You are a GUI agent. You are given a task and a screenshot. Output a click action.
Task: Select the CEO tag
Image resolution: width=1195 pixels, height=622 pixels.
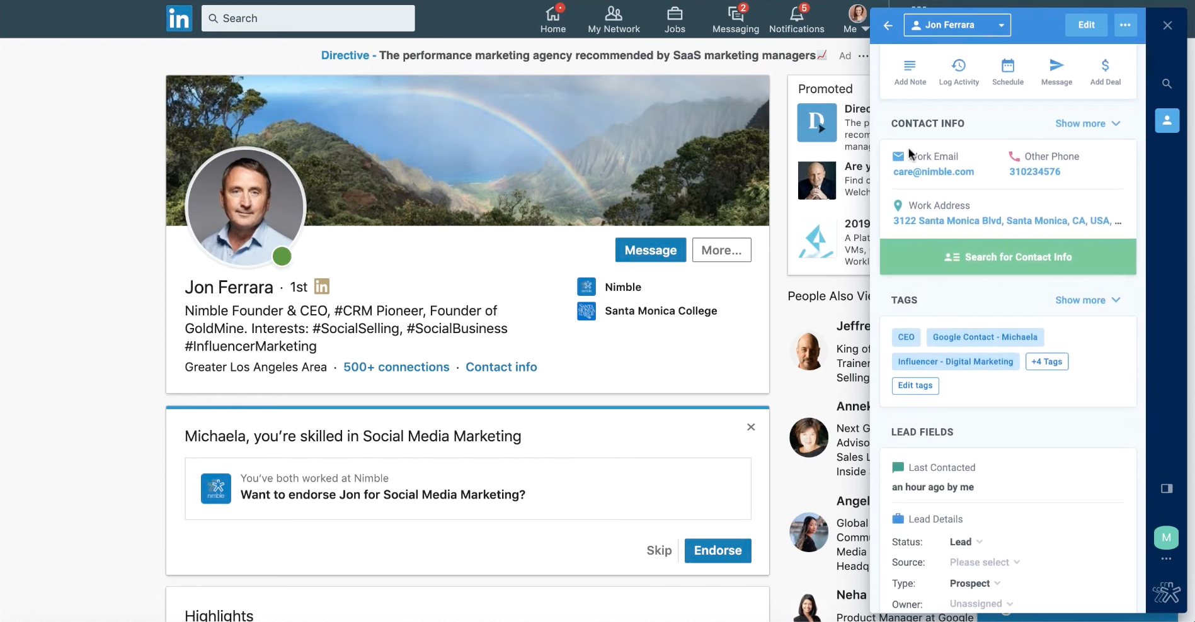(x=906, y=337)
